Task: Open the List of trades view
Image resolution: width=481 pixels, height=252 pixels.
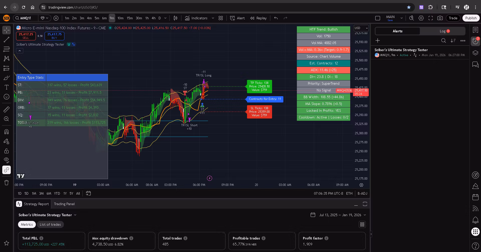Action: [x=50, y=224]
